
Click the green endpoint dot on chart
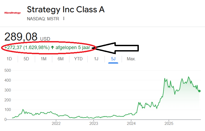199,91
